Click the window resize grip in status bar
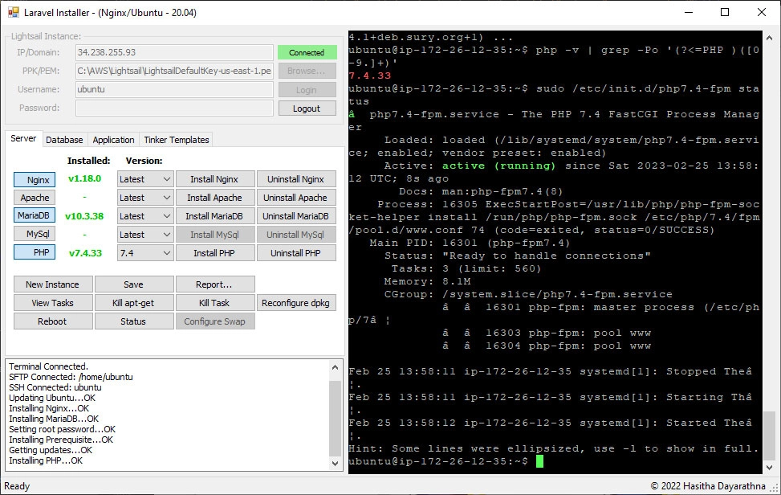The height and width of the screenshot is (495, 781). pos(775,489)
